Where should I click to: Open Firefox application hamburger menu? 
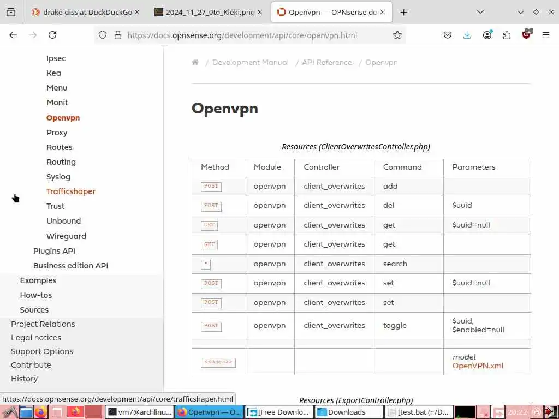[x=546, y=35]
